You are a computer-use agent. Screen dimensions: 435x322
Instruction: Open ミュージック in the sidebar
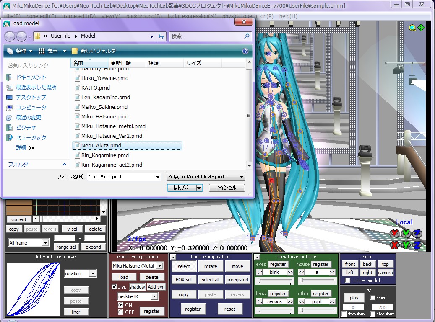click(31, 137)
